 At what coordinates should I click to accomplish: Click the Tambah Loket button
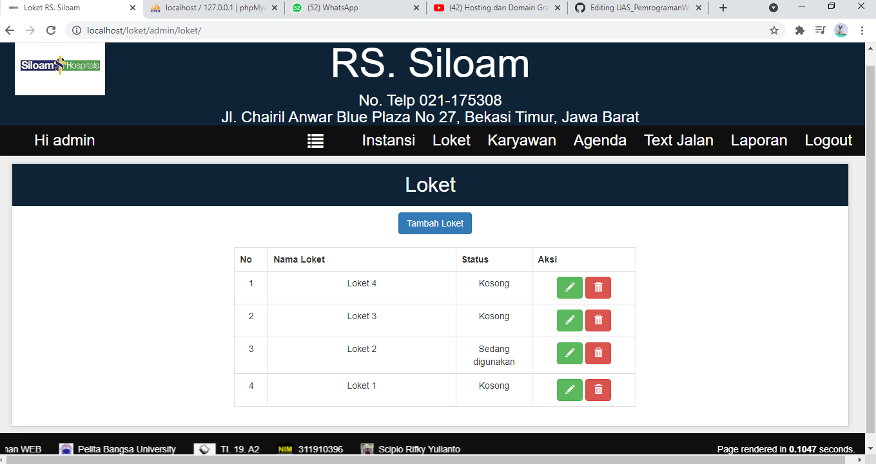click(x=434, y=223)
